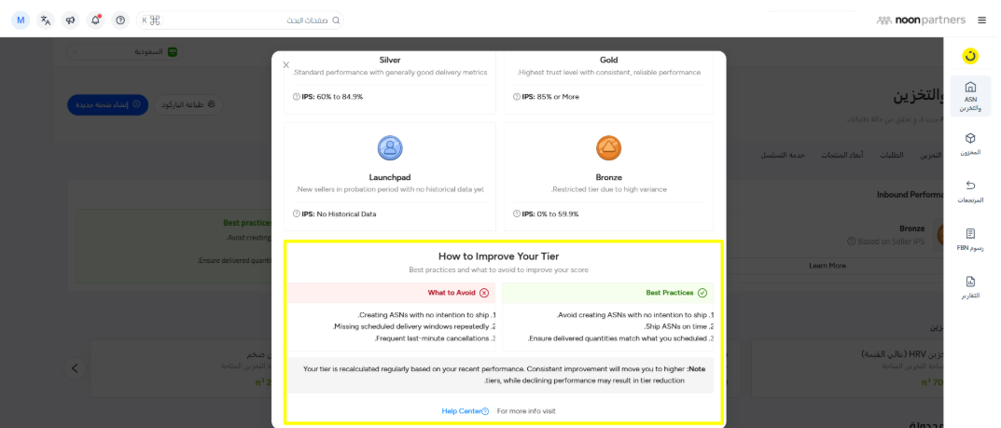Click the language translate icon
The height and width of the screenshot is (428, 1001).
click(46, 21)
